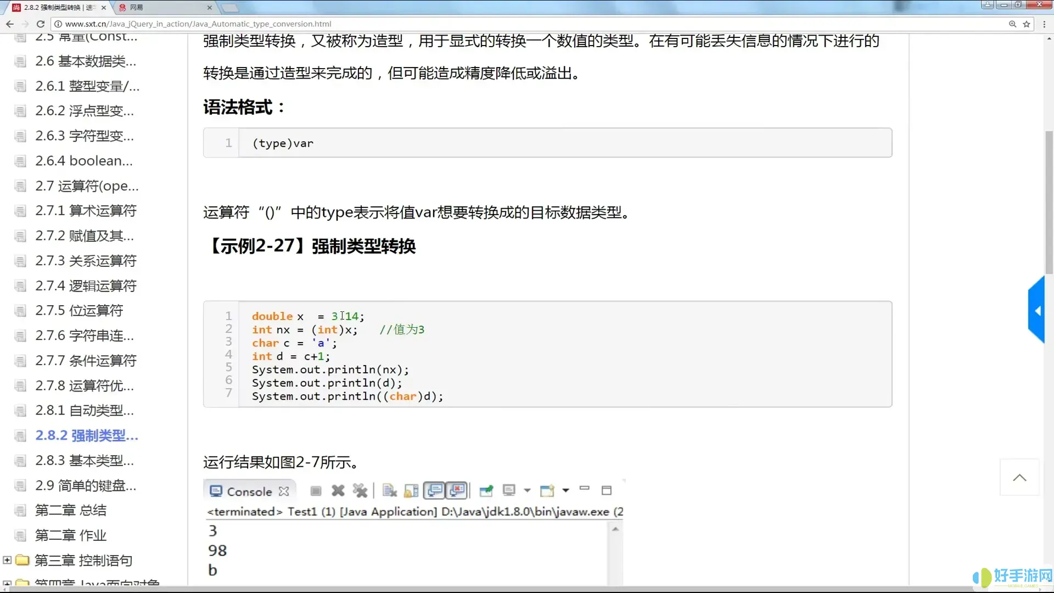Viewport: 1054px width, 593px height.
Task: Click page icon beside 2.8.2 强制类型
Action: pos(20,436)
